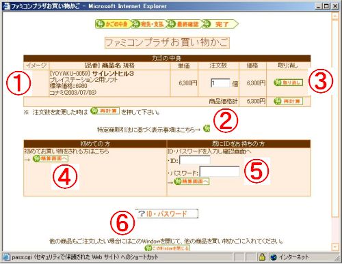The width and height of the screenshot is (342, 264).
Task: Click the Internet Explorer title bar icon
Action: click(6, 6)
